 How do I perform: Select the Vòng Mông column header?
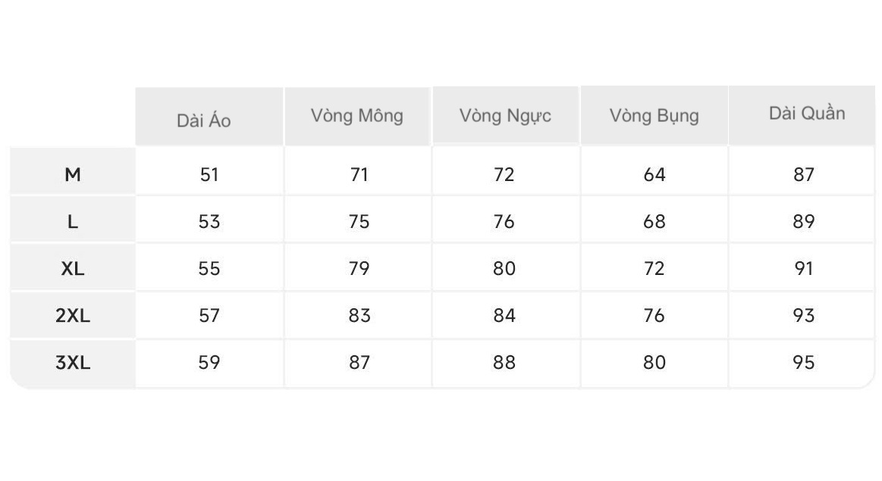[356, 116]
